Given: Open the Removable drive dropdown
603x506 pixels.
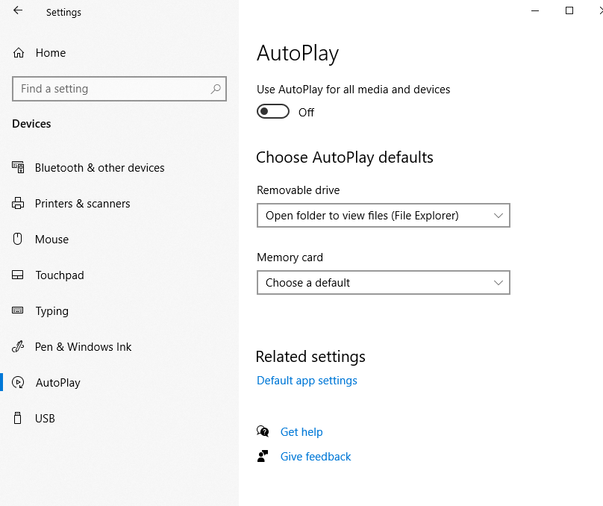Looking at the screenshot, I should tap(384, 216).
